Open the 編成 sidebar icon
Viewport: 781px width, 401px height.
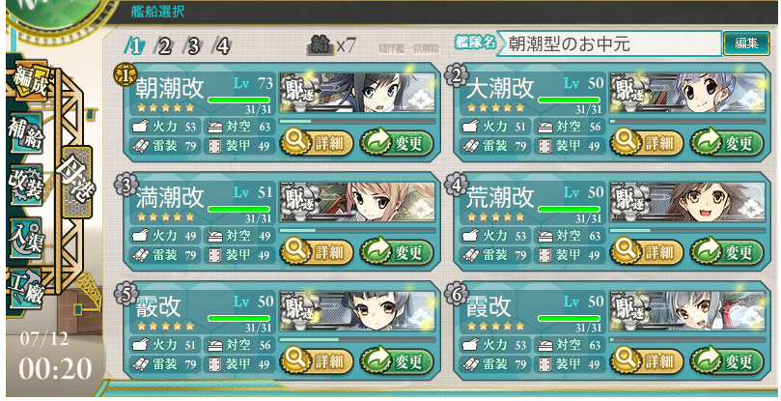click(x=28, y=82)
